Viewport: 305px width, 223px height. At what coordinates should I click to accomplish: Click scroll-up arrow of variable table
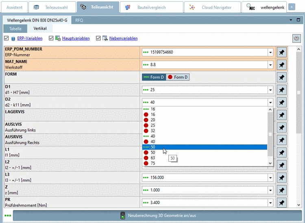pyautogui.click(x=298, y=49)
